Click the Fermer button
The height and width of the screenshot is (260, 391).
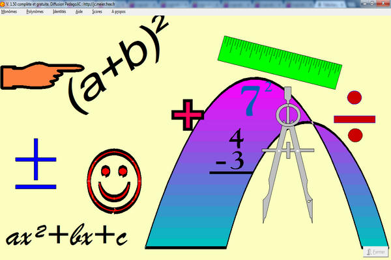click(x=375, y=252)
